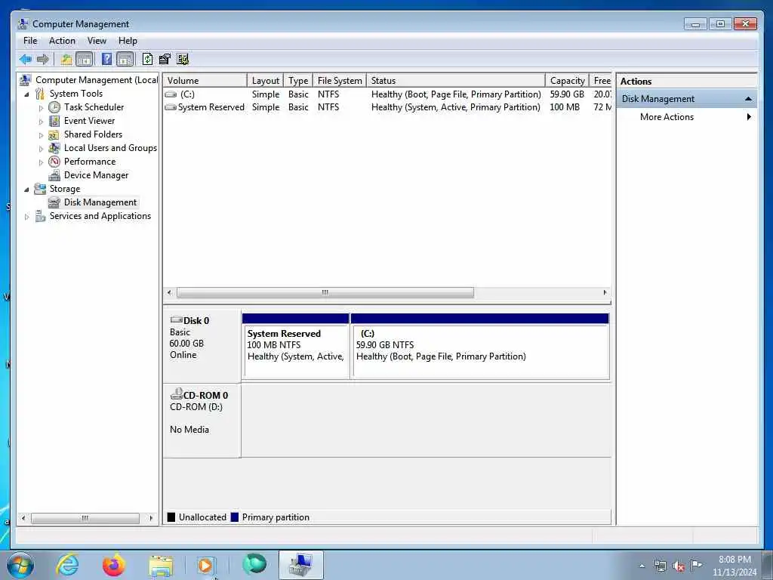Click the Back arrow in the toolbar
Screen dimensions: 773x580
(x=25, y=60)
